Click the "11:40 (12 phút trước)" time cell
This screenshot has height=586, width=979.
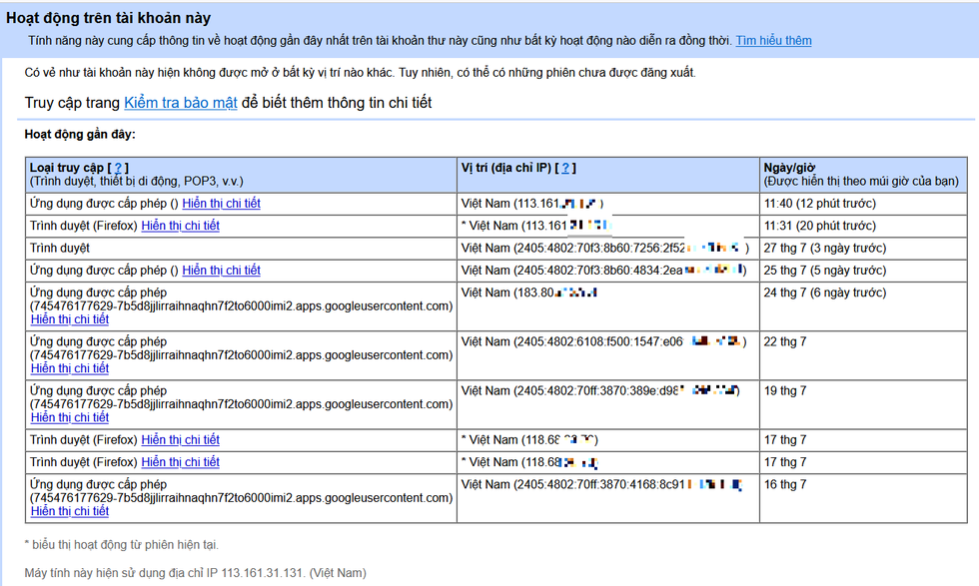tap(819, 204)
